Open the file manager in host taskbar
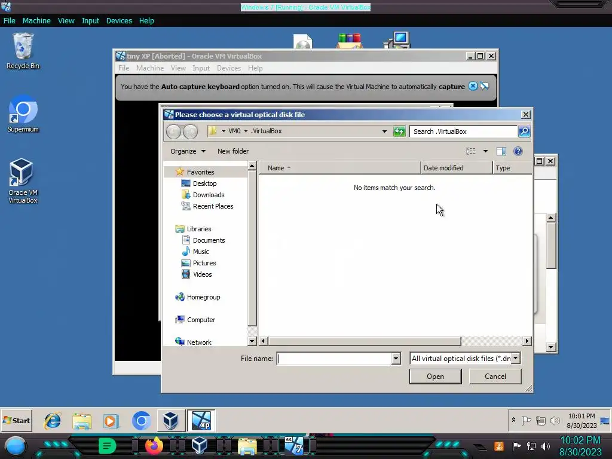 click(247, 446)
